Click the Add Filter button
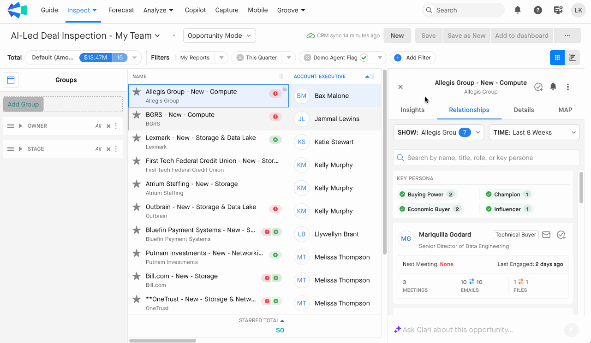 413,58
